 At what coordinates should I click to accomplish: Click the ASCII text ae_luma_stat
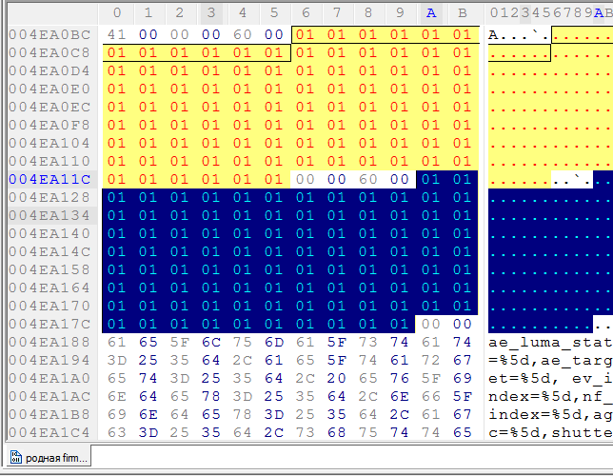pyautogui.click(x=550, y=342)
